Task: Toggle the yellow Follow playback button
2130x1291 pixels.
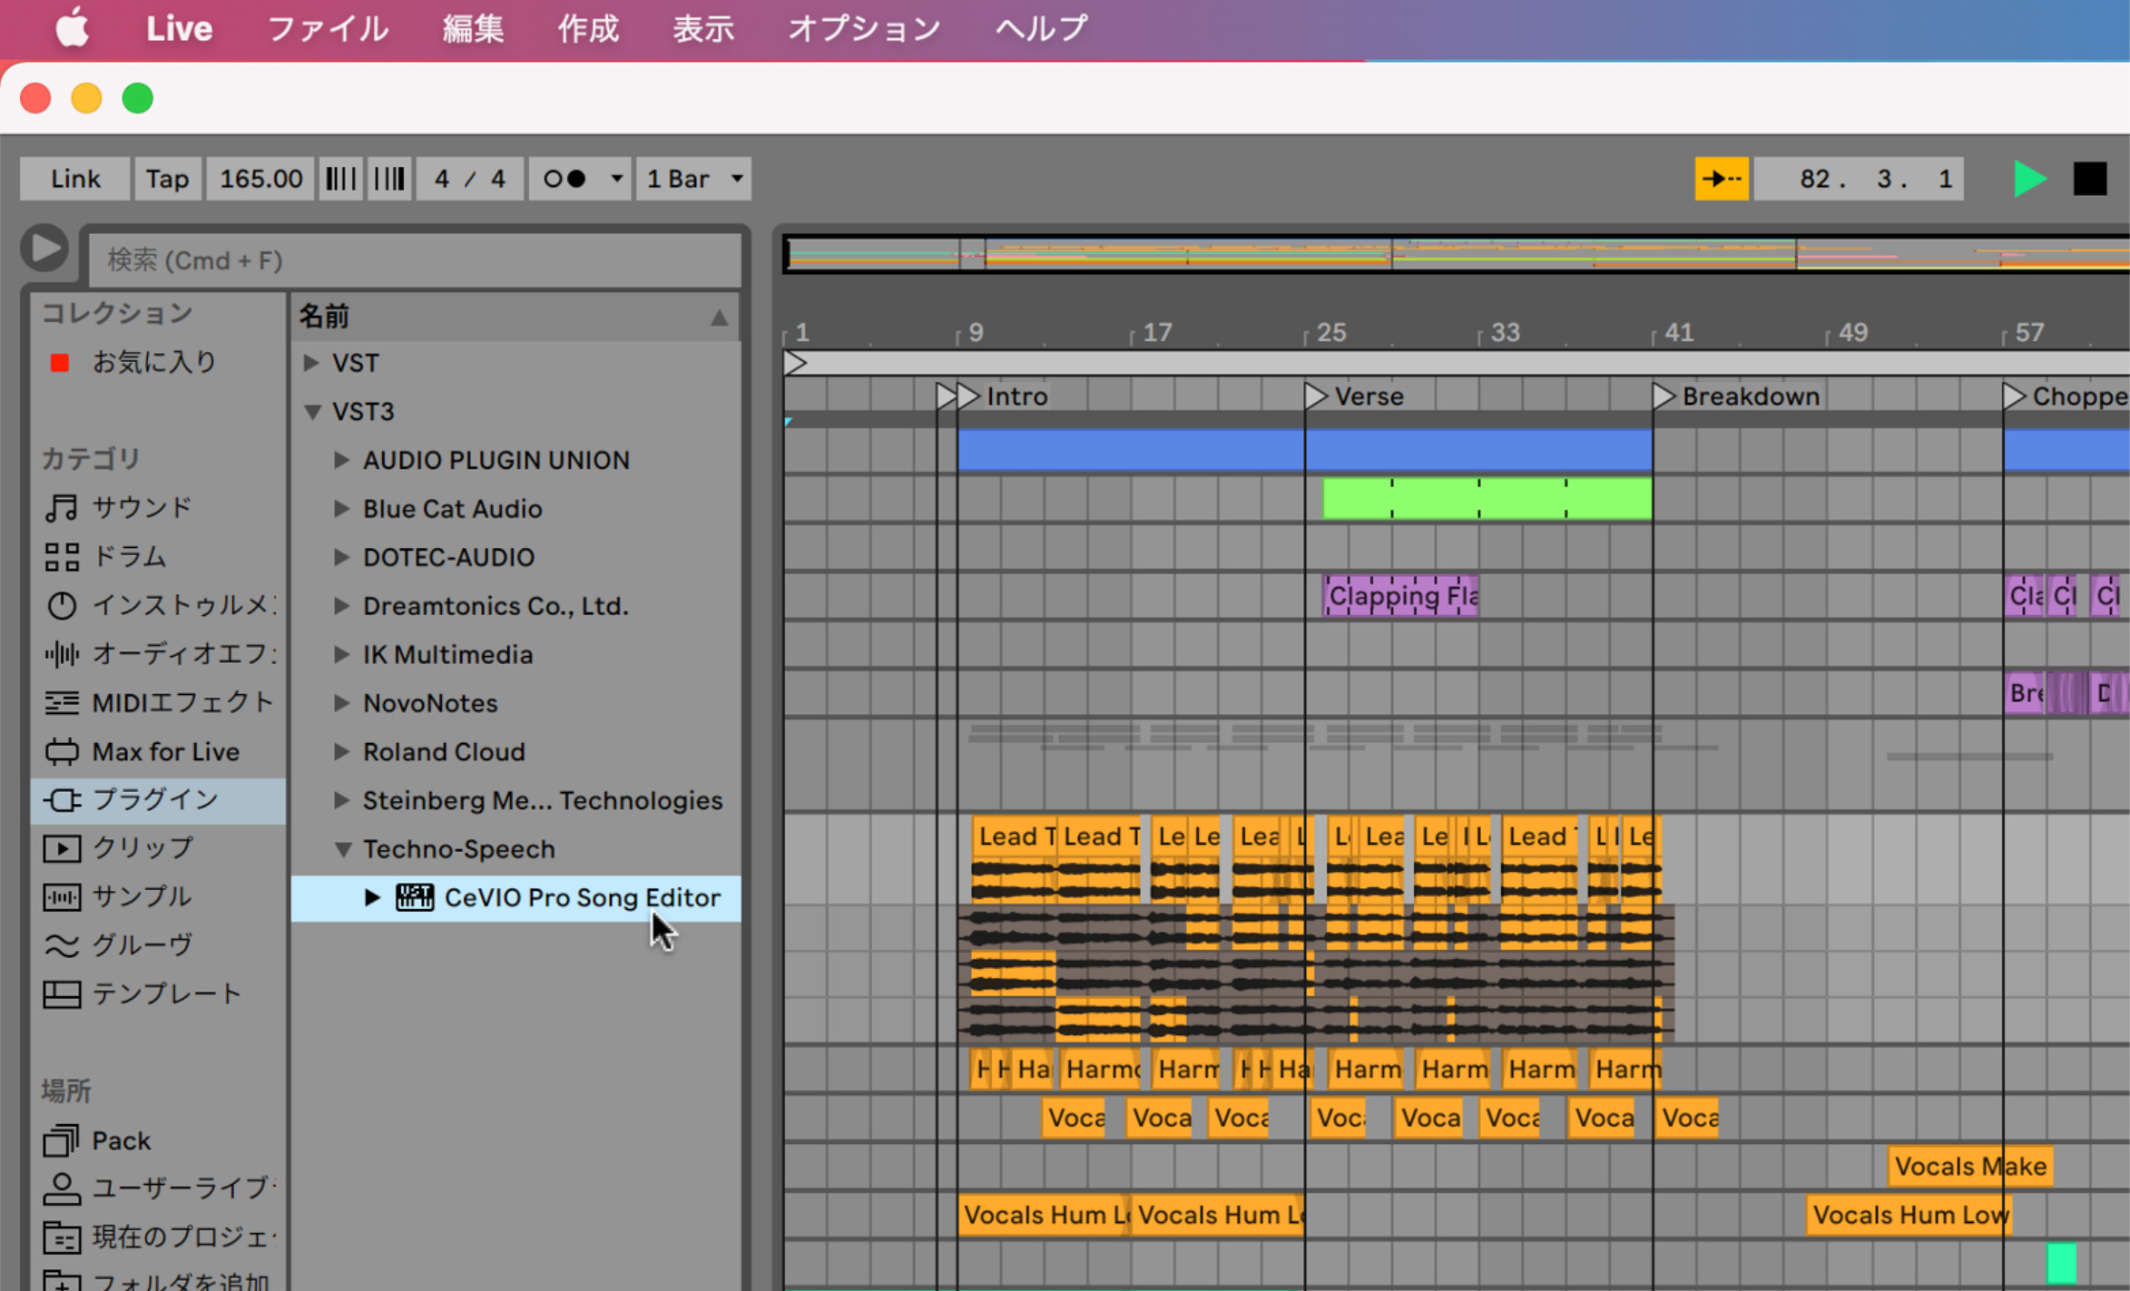Action: pos(1722,179)
